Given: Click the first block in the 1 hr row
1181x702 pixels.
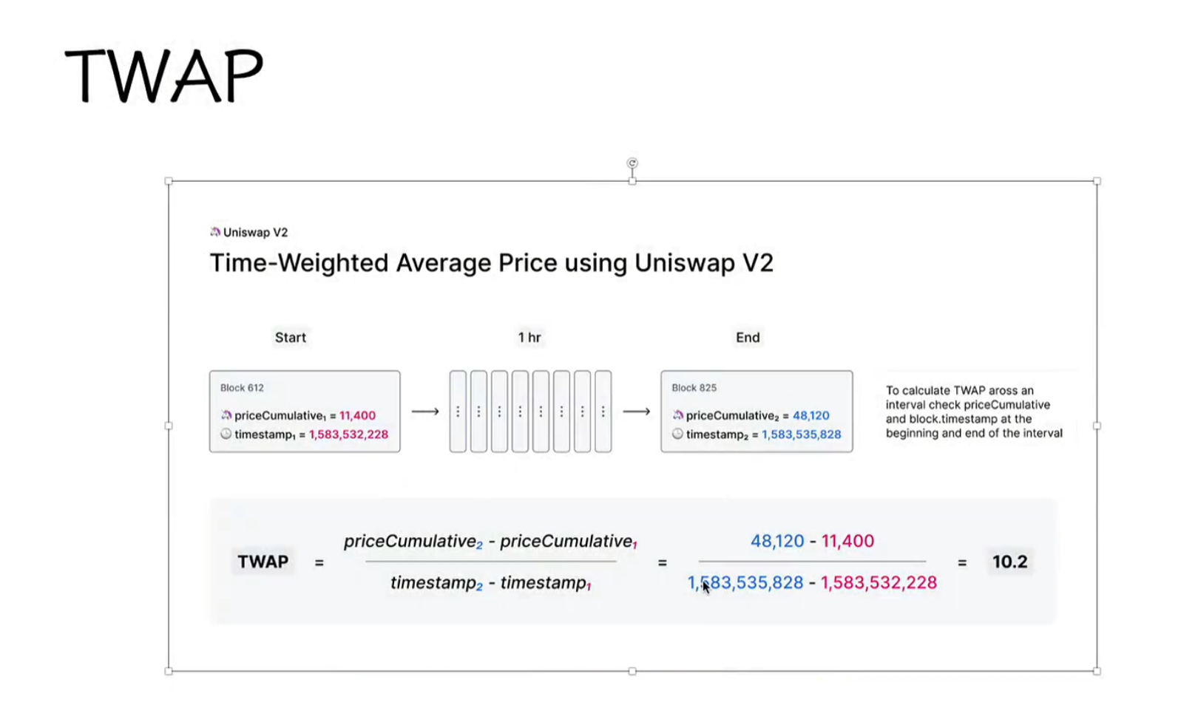Looking at the screenshot, I should click(458, 412).
